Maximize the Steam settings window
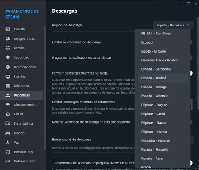 pos(188,4)
